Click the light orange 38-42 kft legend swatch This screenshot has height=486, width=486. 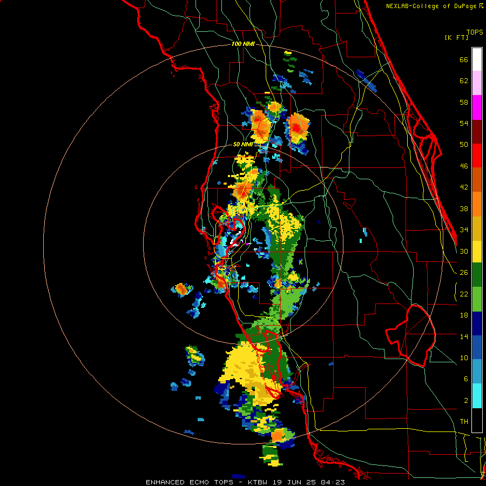click(x=477, y=204)
